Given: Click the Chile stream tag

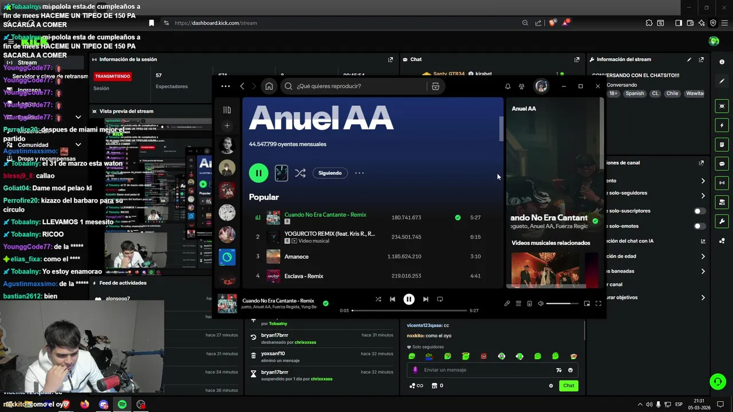Looking at the screenshot, I should click(672, 93).
